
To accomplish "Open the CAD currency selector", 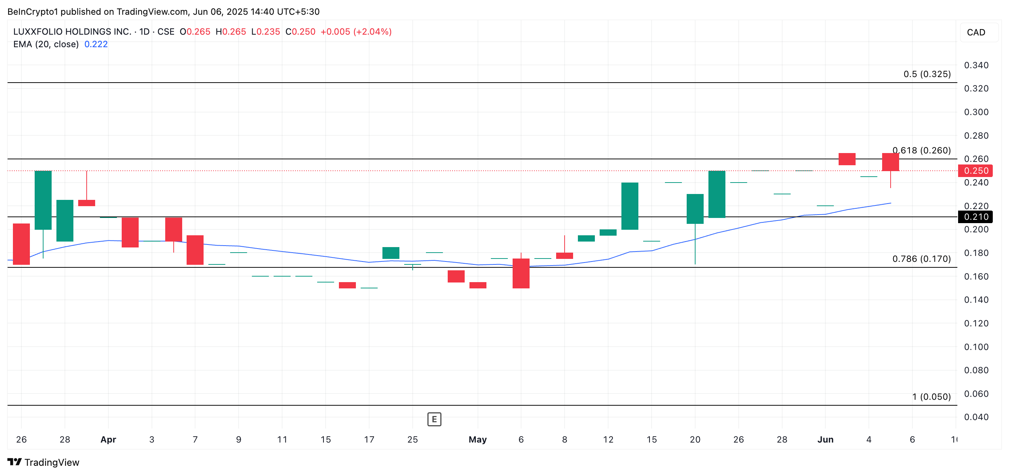I will 976,32.
